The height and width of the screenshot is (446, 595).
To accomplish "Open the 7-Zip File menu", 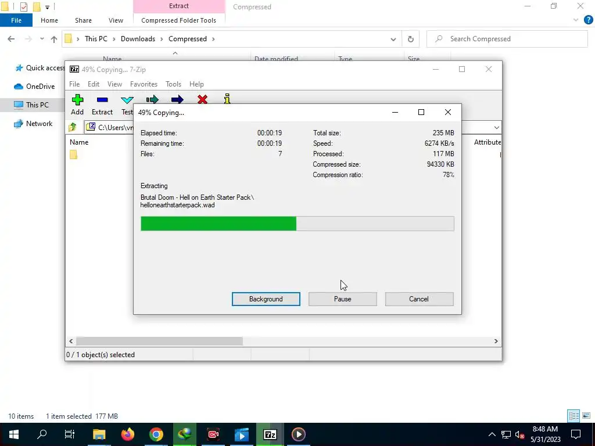I will click(74, 84).
